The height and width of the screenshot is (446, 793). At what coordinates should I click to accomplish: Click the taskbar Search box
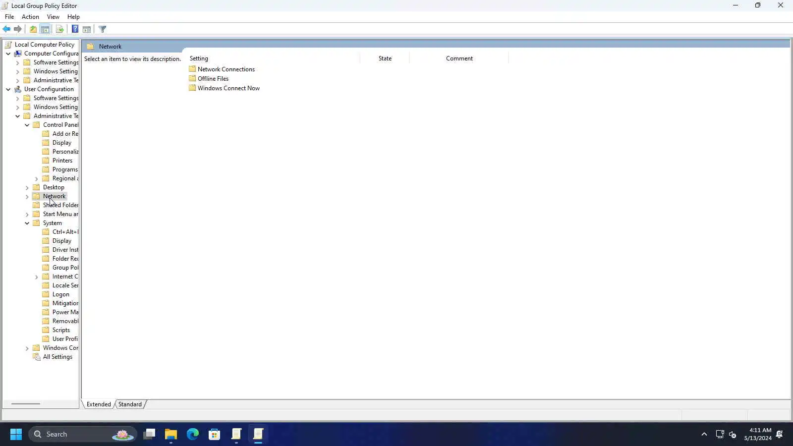tap(82, 434)
